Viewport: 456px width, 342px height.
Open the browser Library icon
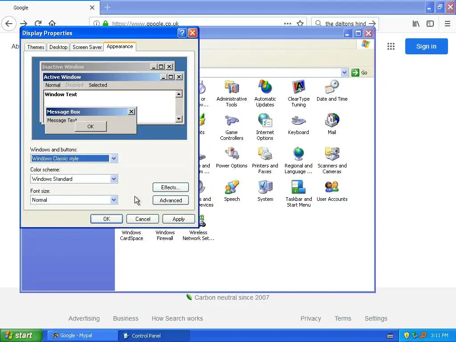(x=416, y=24)
